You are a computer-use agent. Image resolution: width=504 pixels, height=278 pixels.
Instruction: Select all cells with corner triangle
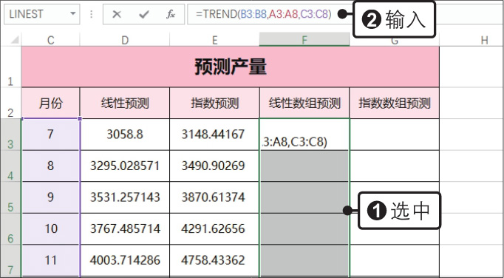pyautogui.click(x=15, y=40)
